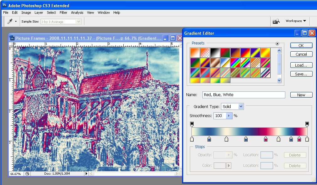Click Delete beside the Opacity location field
317x185 pixels.
(295, 155)
